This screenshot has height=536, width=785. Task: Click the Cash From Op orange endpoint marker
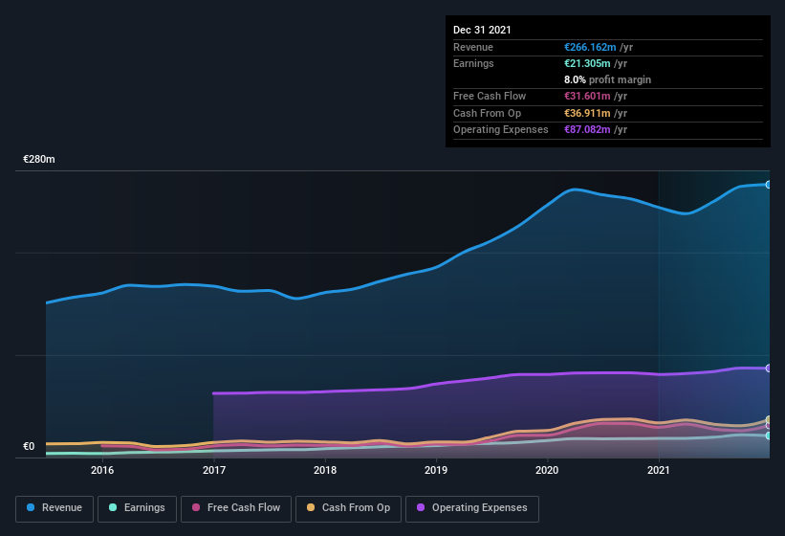click(768, 420)
